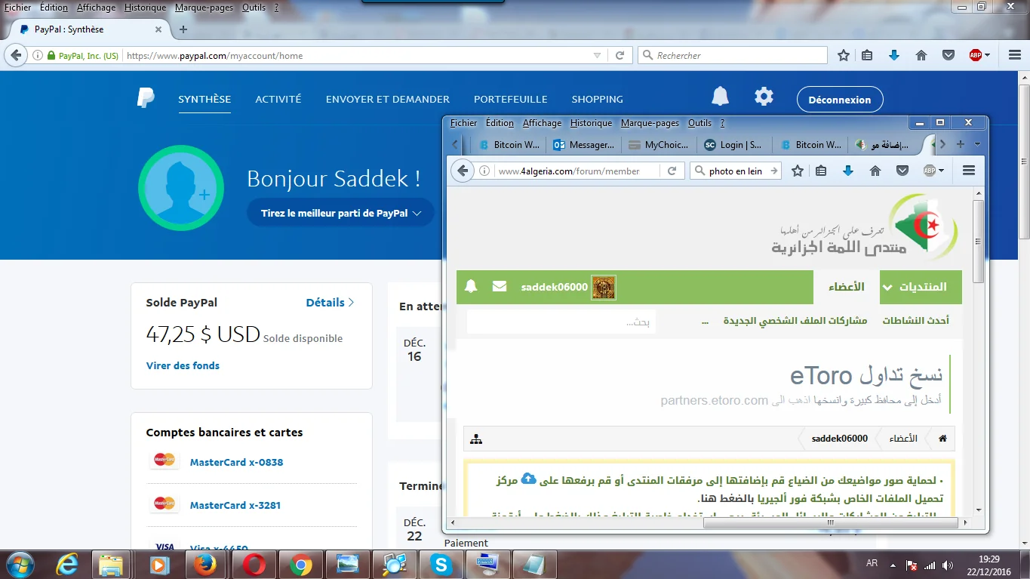Click forum notification bell in green bar
Viewport: 1030px width, 579px height.
471,287
